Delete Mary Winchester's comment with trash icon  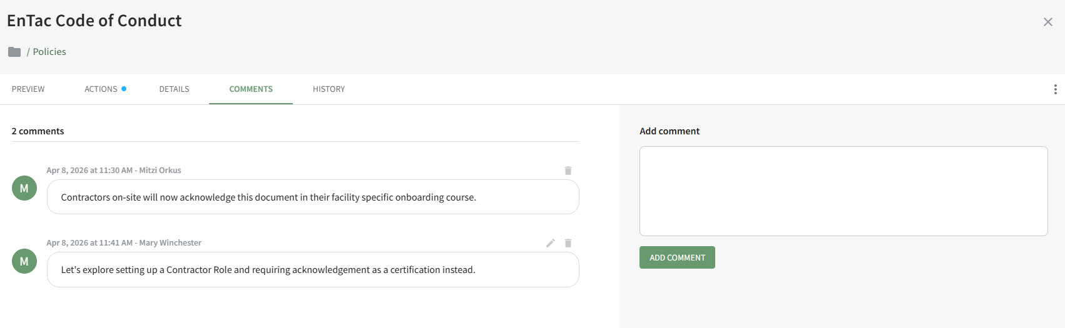tap(568, 243)
